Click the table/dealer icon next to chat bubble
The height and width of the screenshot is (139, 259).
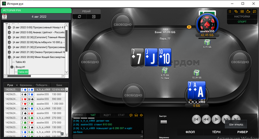tap(136, 115)
